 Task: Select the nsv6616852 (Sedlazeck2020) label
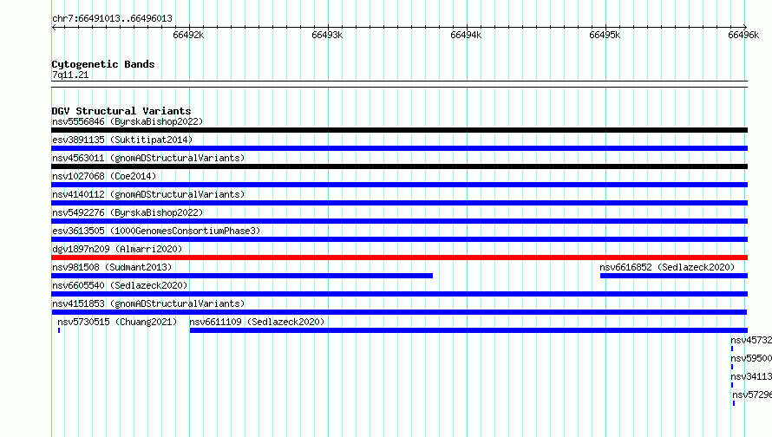[x=667, y=267]
